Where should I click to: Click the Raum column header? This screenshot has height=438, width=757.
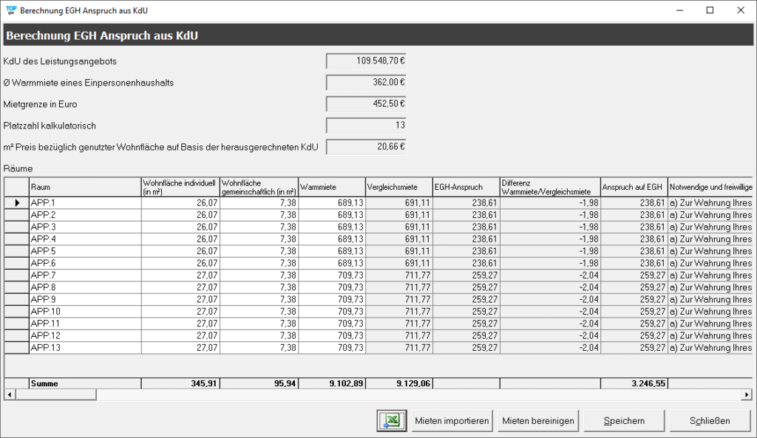pos(84,187)
